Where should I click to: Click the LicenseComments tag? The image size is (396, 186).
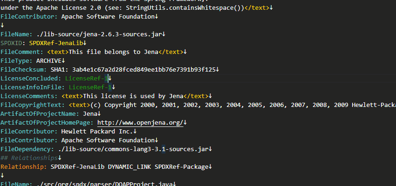[29, 96]
